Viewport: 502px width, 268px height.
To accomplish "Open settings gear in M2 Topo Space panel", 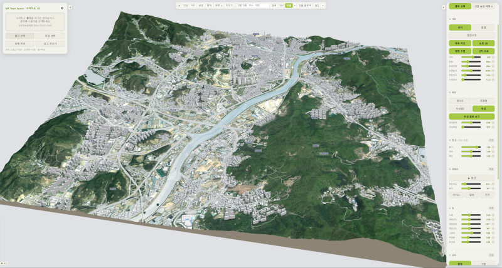I will [62, 8].
